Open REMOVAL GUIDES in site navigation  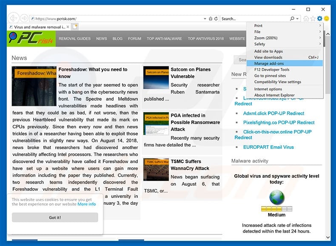74,39
